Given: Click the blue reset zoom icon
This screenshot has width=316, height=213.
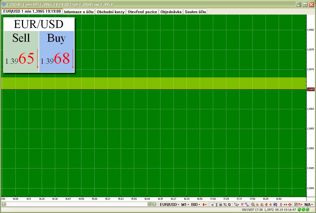Looking at the screenshot, I should 275,204.
